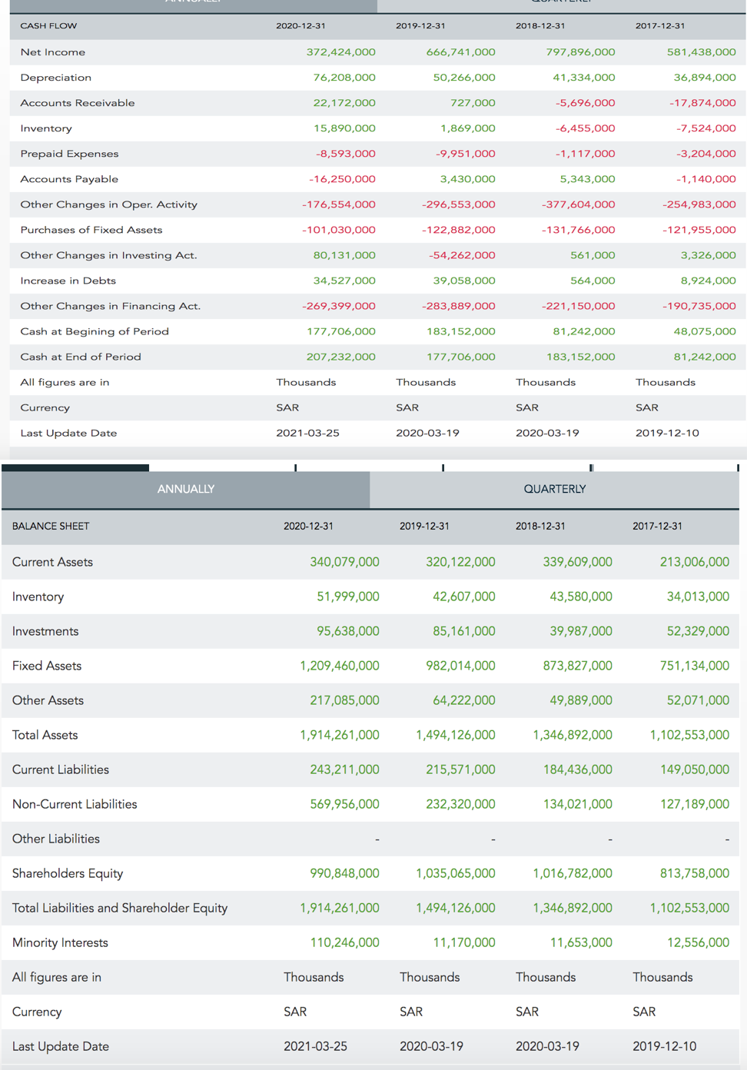The image size is (747, 1070).
Task: Select the 2019-12-31 column header in Balance Sheet
Action: pyautogui.click(x=423, y=527)
